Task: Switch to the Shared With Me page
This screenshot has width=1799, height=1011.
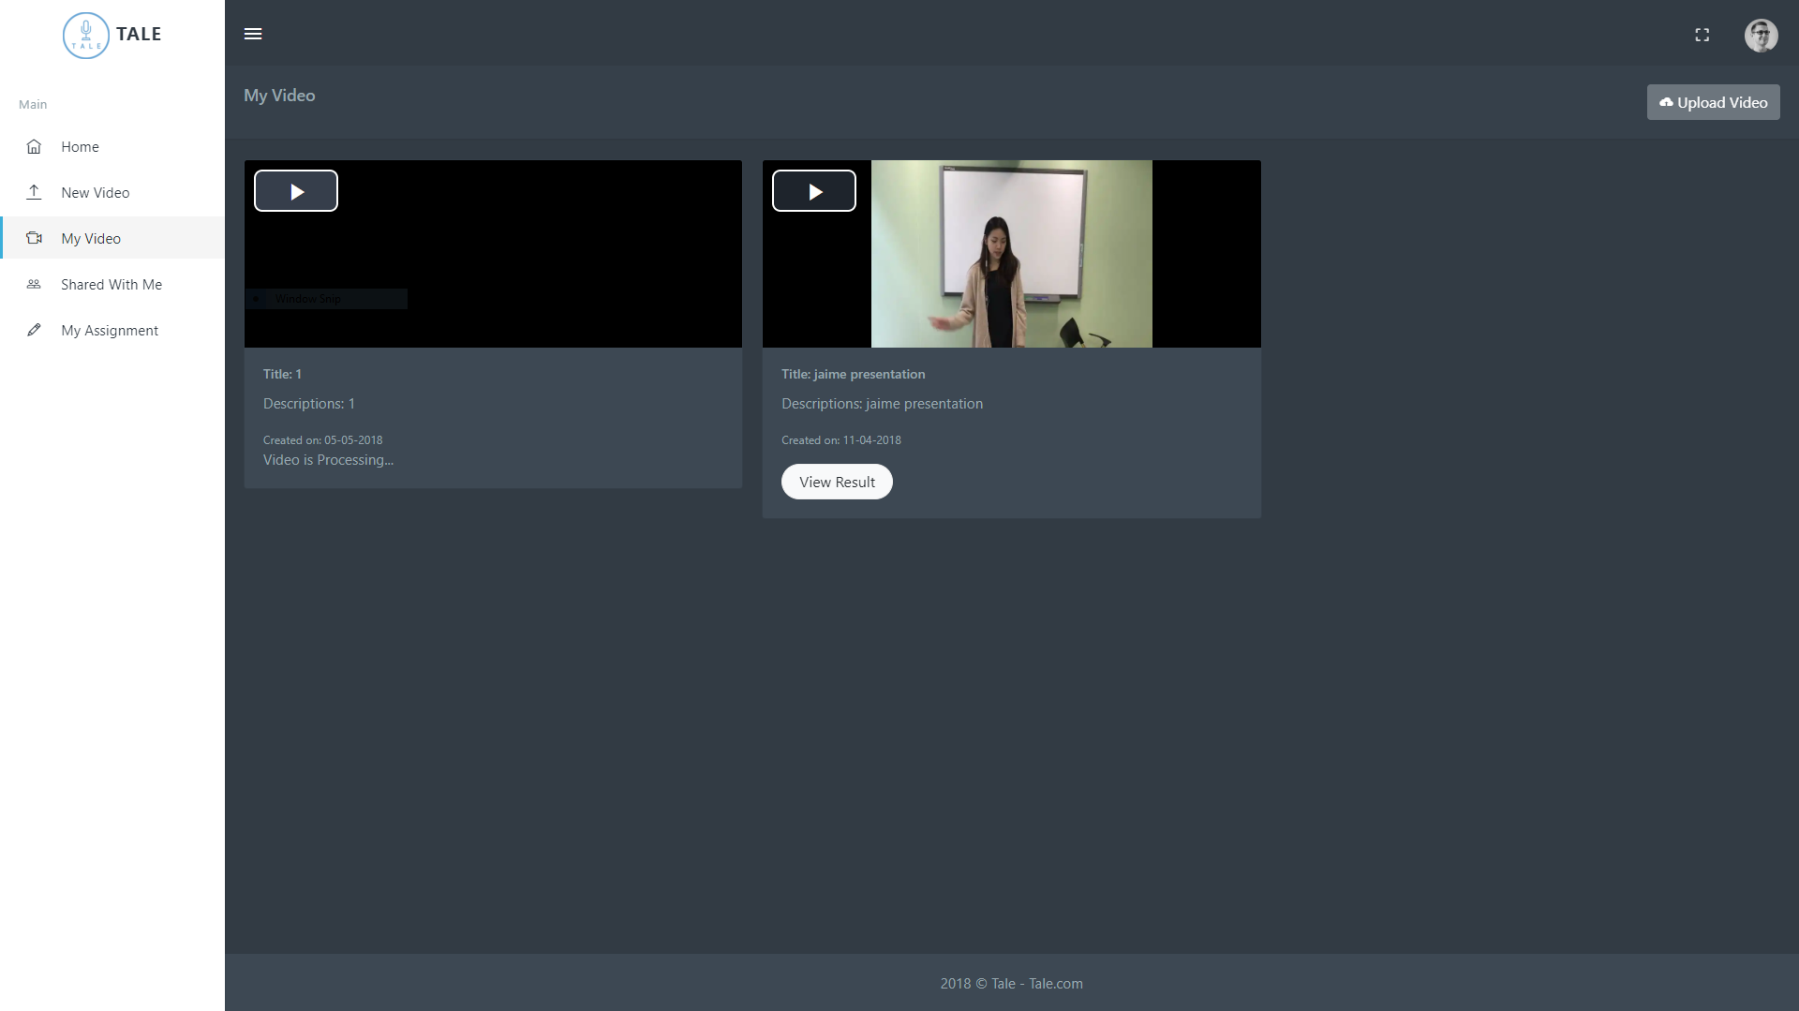Action: [x=112, y=284]
